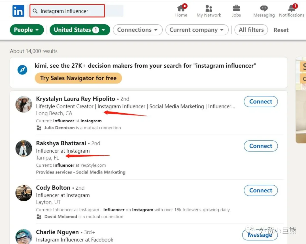Expand the People filter dropdown
306x244 pixels.
pos(27,30)
